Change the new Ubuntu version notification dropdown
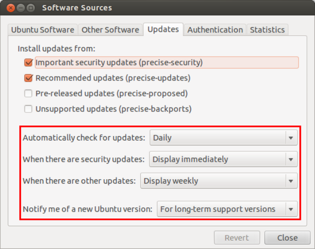This screenshot has height=249, width=315. (x=227, y=209)
